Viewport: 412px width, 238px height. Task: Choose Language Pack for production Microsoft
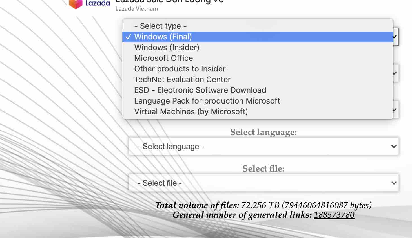(207, 101)
